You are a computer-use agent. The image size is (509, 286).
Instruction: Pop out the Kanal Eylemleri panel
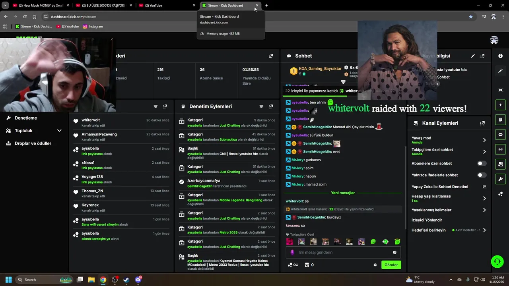(x=482, y=123)
